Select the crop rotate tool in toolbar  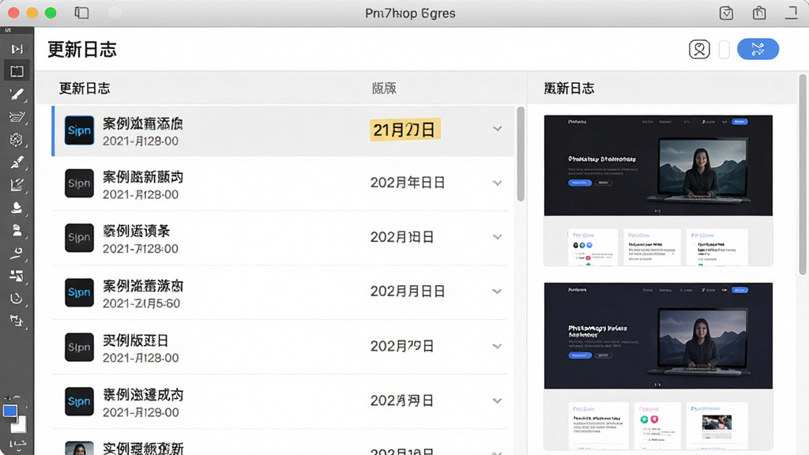17,321
